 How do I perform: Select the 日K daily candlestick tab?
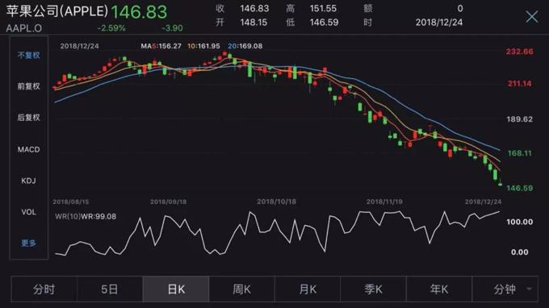pos(176,289)
